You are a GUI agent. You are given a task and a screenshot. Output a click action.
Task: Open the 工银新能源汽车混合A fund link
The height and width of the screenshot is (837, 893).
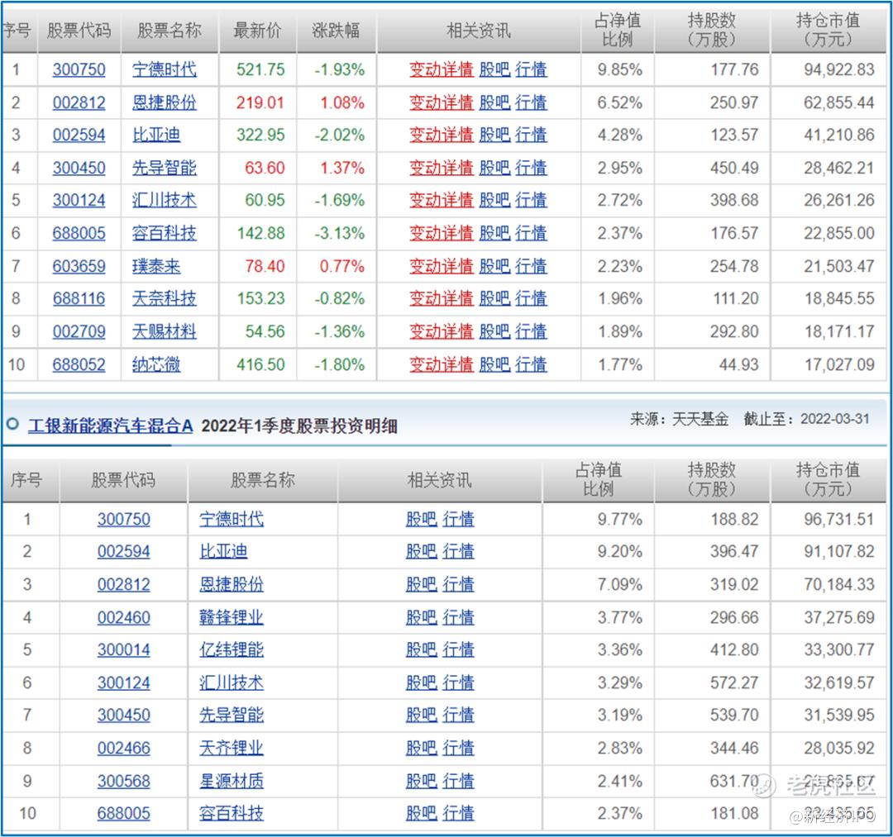pyautogui.click(x=111, y=426)
